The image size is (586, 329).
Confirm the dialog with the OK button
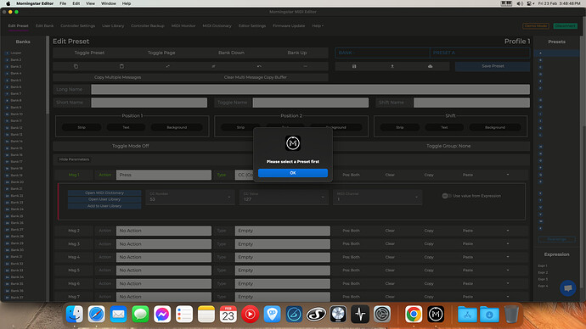293,173
